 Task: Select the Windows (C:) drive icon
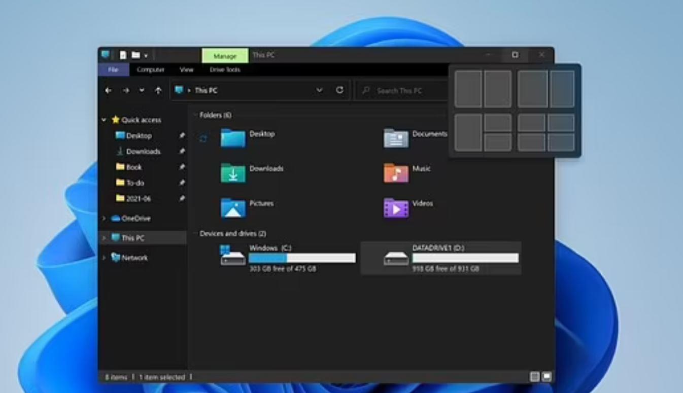[x=233, y=256]
